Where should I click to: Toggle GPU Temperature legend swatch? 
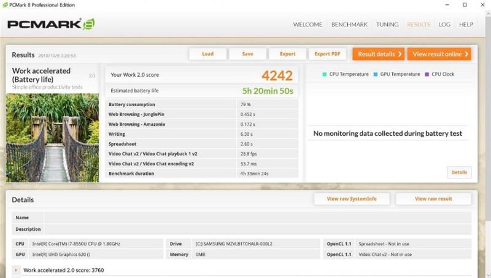click(x=376, y=74)
